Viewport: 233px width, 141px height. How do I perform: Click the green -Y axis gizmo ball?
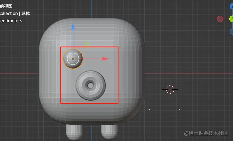point(231,19)
